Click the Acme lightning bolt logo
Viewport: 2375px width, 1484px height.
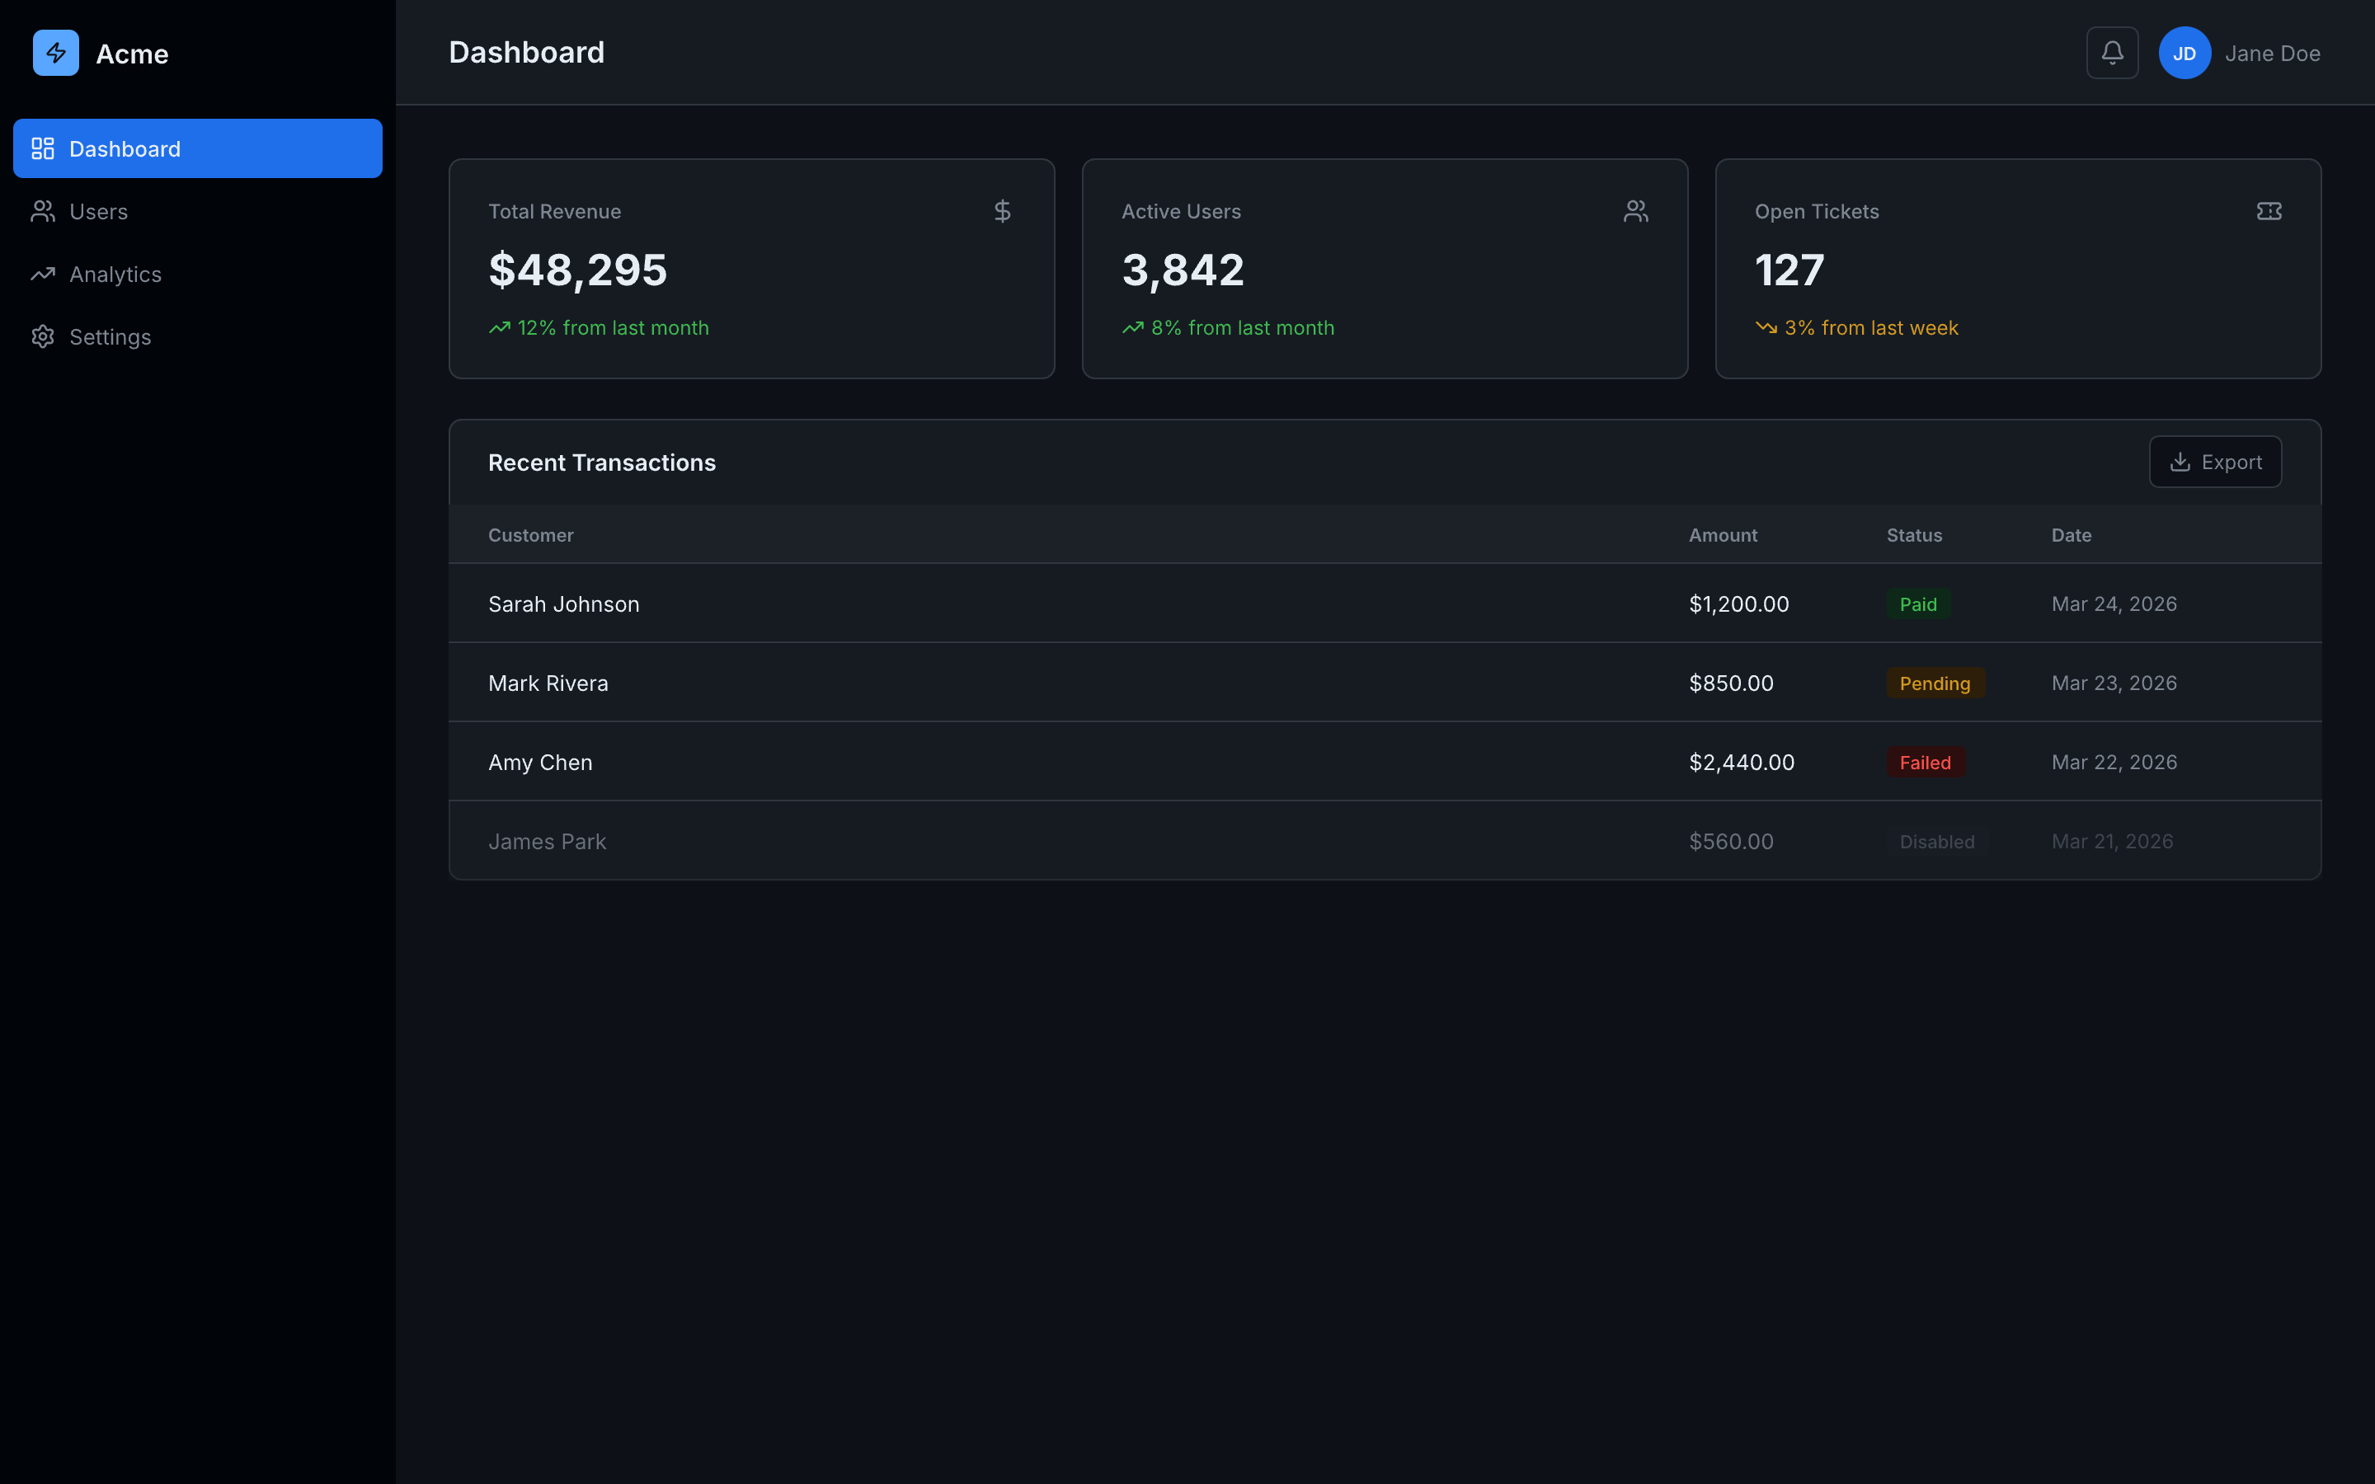(x=56, y=53)
